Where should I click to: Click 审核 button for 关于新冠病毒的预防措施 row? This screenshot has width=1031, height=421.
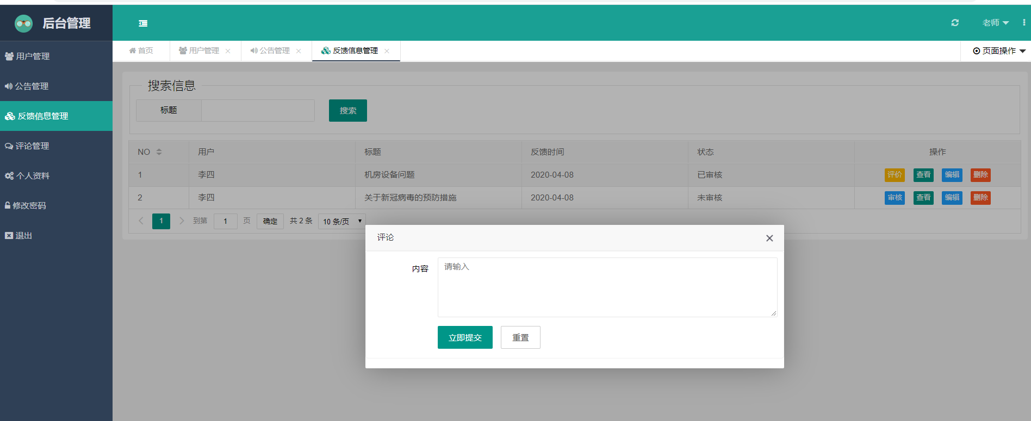click(x=895, y=198)
